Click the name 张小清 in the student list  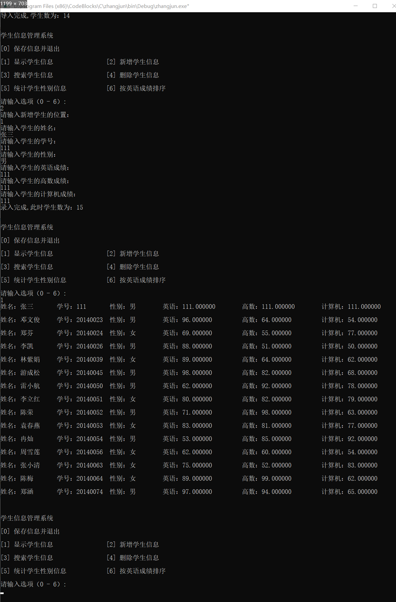point(30,465)
